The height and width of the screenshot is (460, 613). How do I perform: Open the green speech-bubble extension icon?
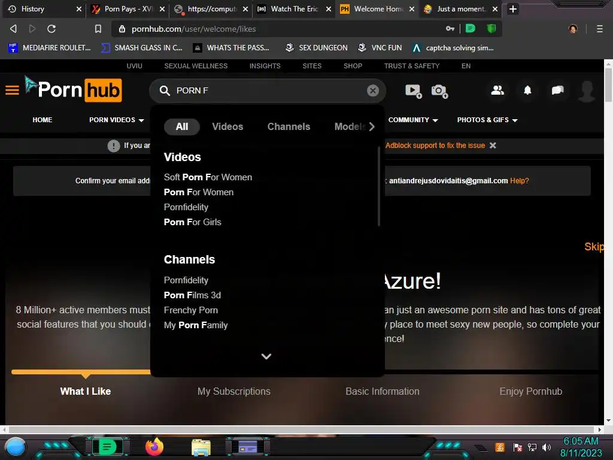(471, 28)
